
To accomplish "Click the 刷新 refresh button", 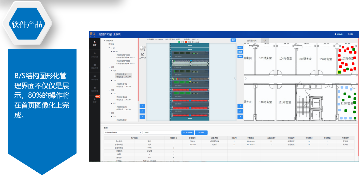I will pos(233,40).
